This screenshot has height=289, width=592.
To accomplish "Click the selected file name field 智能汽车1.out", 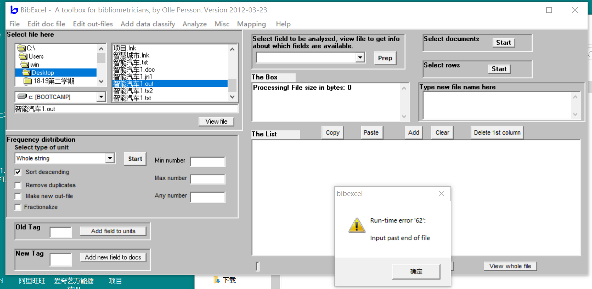I will coord(127,109).
